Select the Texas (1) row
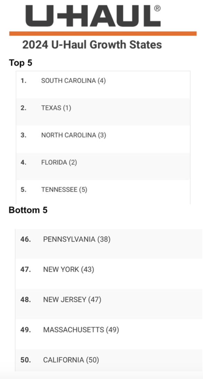 (103, 112)
